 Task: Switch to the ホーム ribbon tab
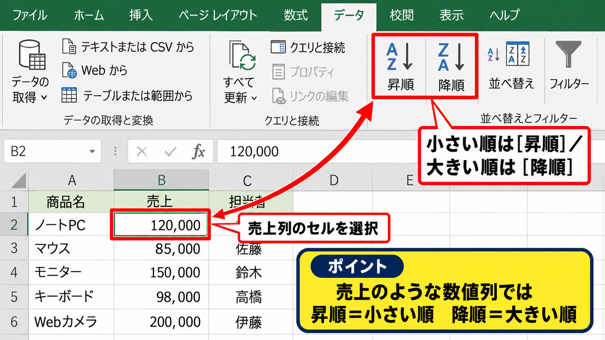[89, 15]
